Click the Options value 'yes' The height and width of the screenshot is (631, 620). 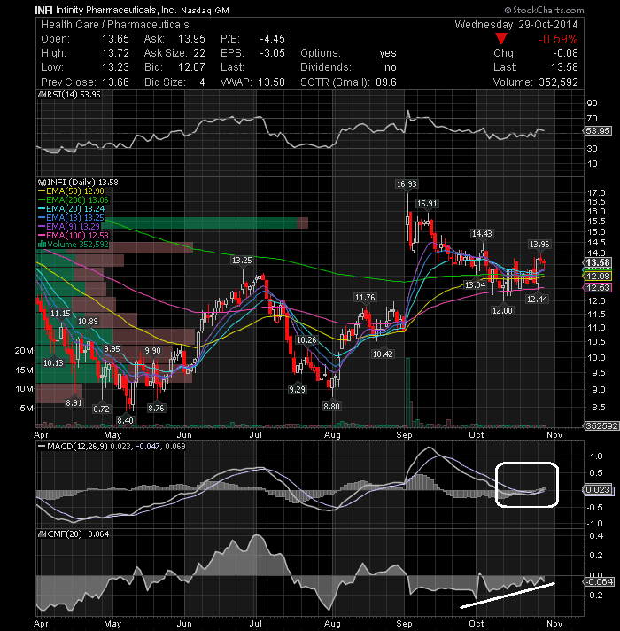pos(388,53)
